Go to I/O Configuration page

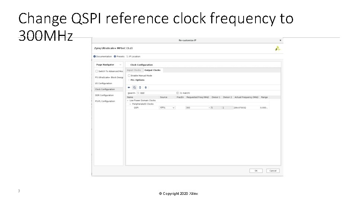[x=103, y=83]
